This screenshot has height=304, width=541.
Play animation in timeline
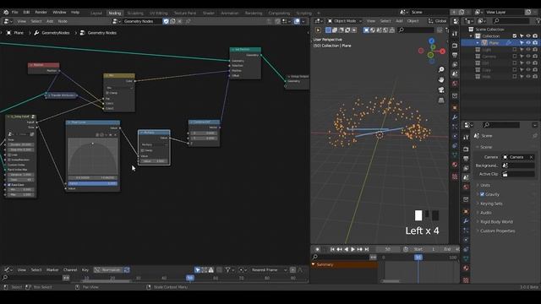(x=353, y=249)
